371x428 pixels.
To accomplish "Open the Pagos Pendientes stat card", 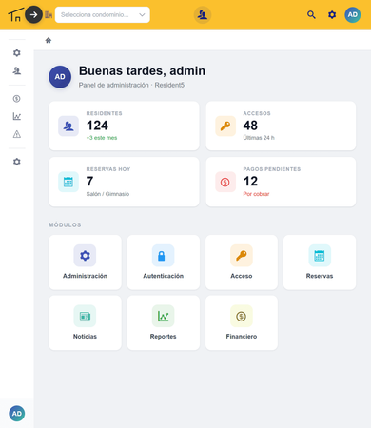I will click(x=281, y=182).
